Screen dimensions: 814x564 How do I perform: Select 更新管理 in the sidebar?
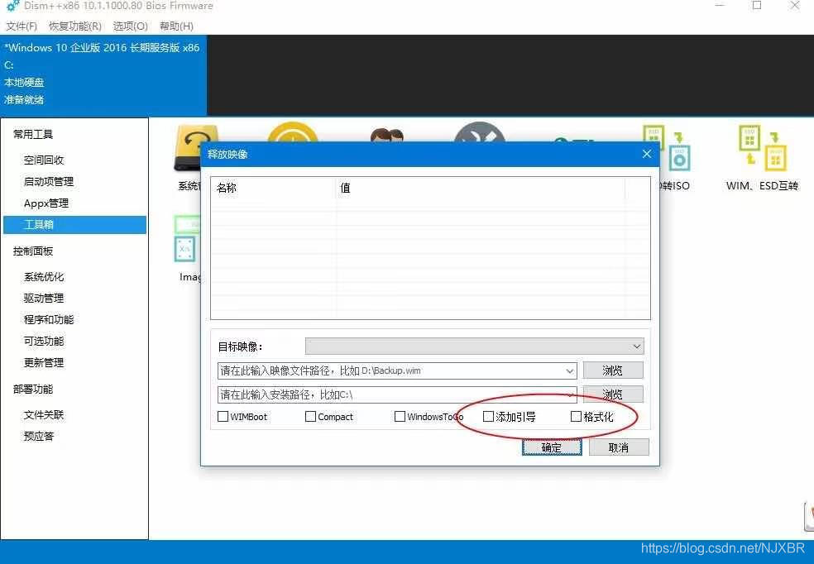[44, 363]
